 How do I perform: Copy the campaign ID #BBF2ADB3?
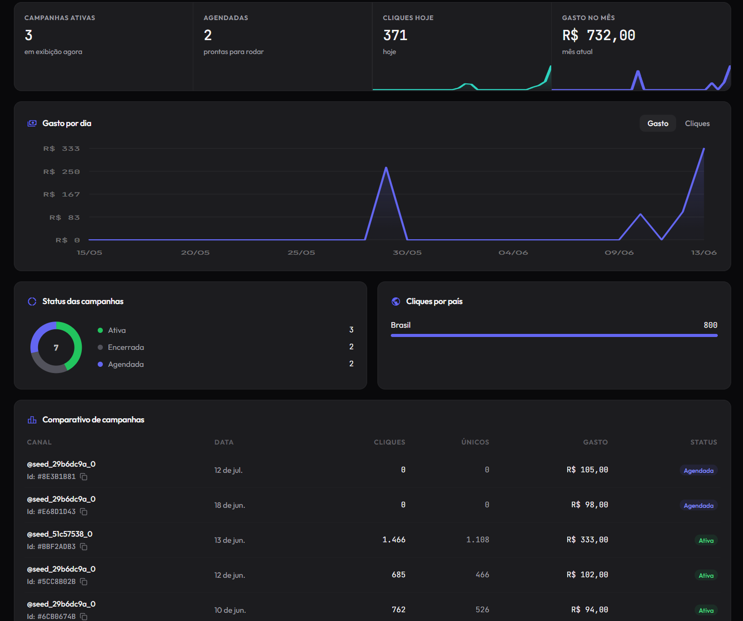(x=84, y=547)
